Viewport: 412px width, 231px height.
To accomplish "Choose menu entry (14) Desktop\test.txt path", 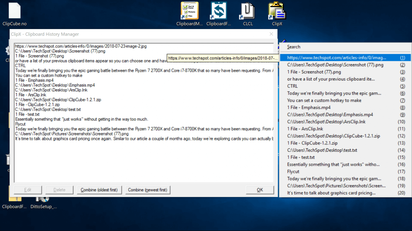I will [x=346, y=150].
